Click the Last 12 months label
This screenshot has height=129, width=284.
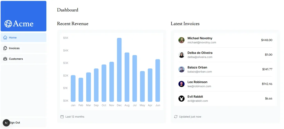[75, 117]
